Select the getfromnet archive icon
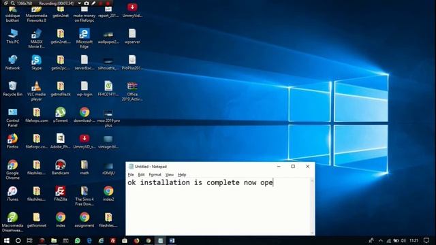Viewport: 436px width, 245px height. (36, 220)
